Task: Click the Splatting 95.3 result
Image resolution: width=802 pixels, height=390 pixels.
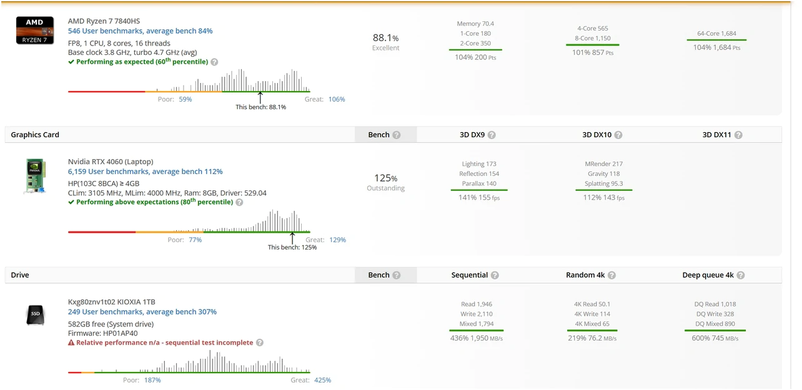Action: (x=604, y=184)
